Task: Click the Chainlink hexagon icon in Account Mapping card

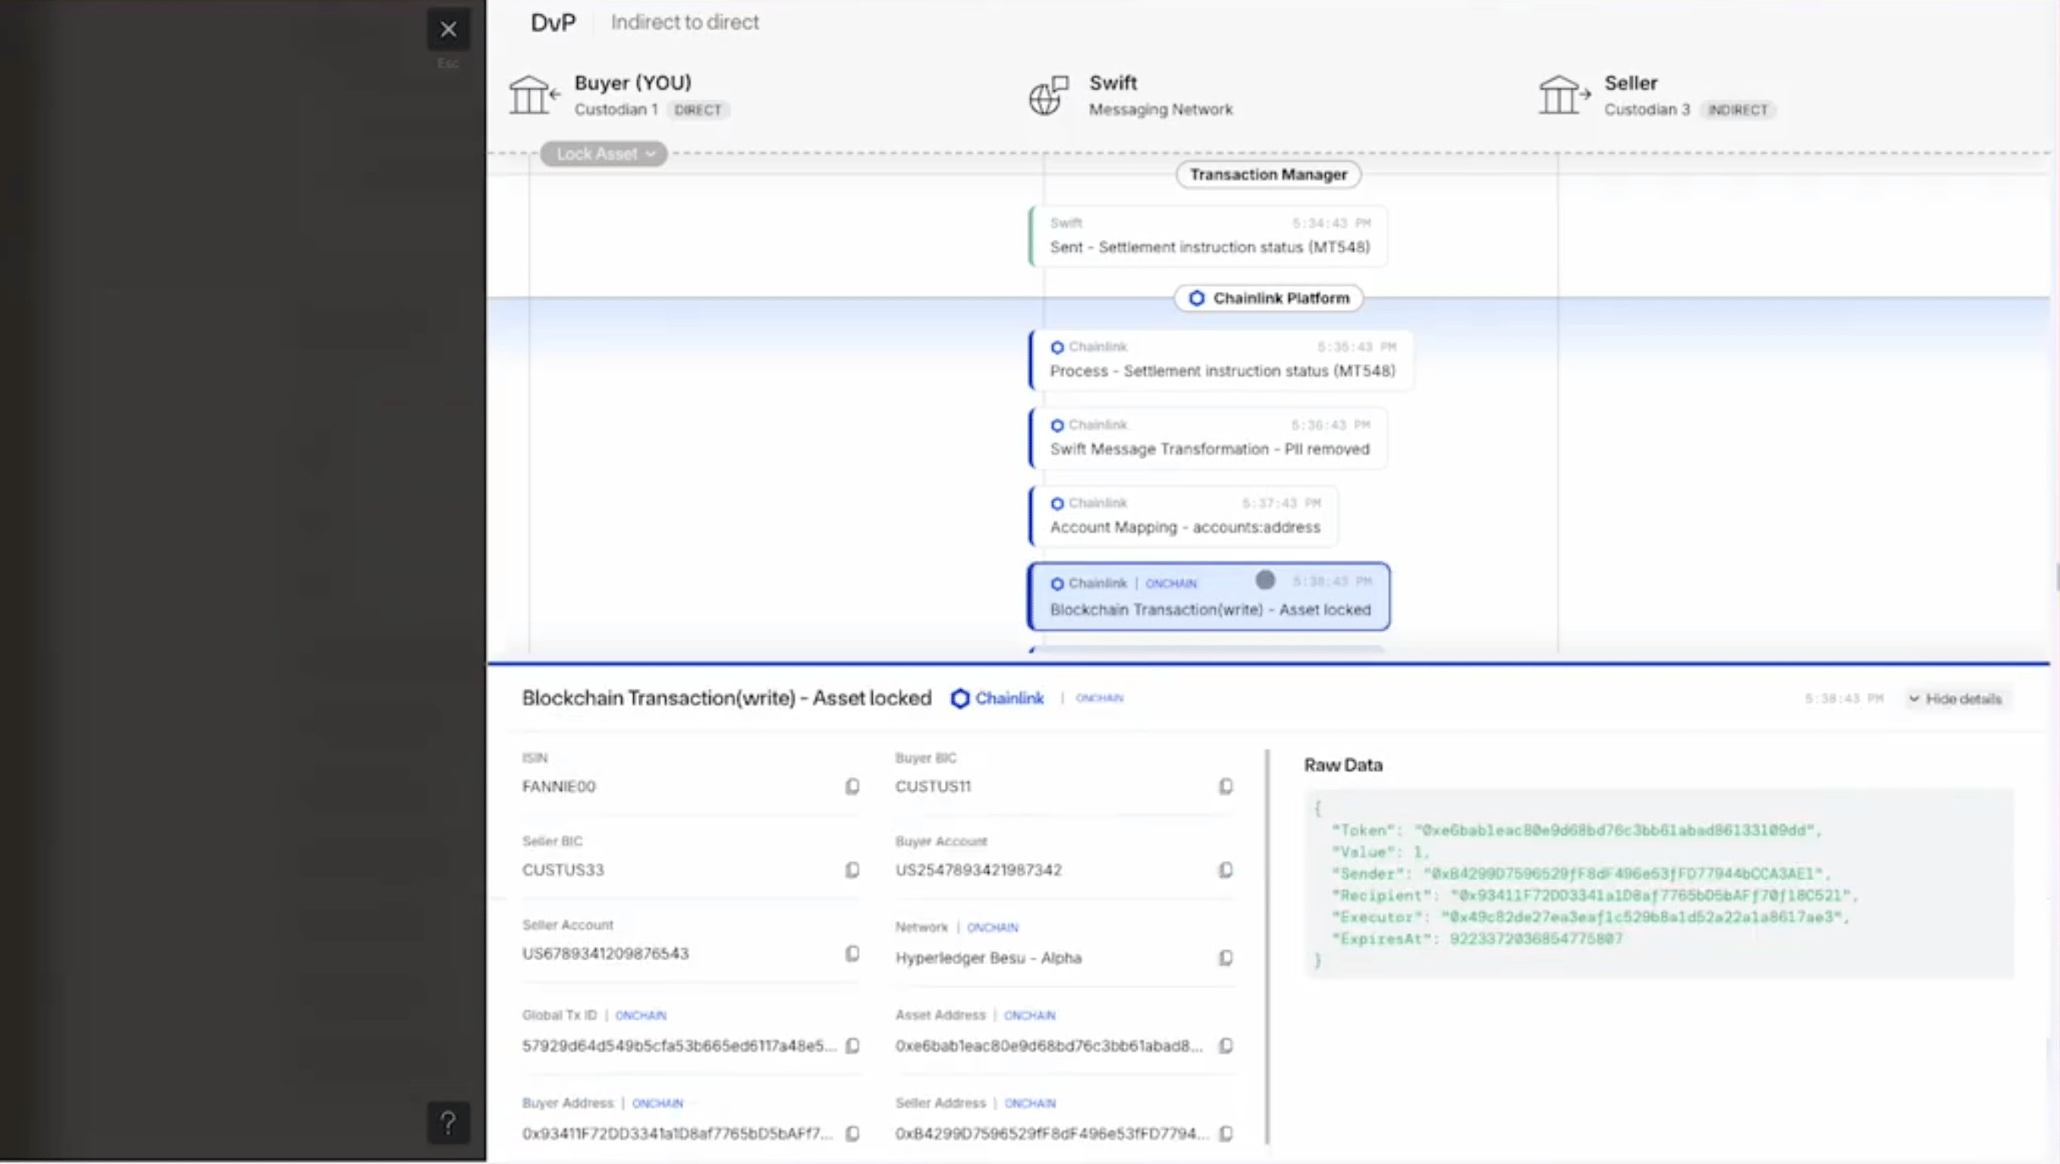Action: [1057, 504]
